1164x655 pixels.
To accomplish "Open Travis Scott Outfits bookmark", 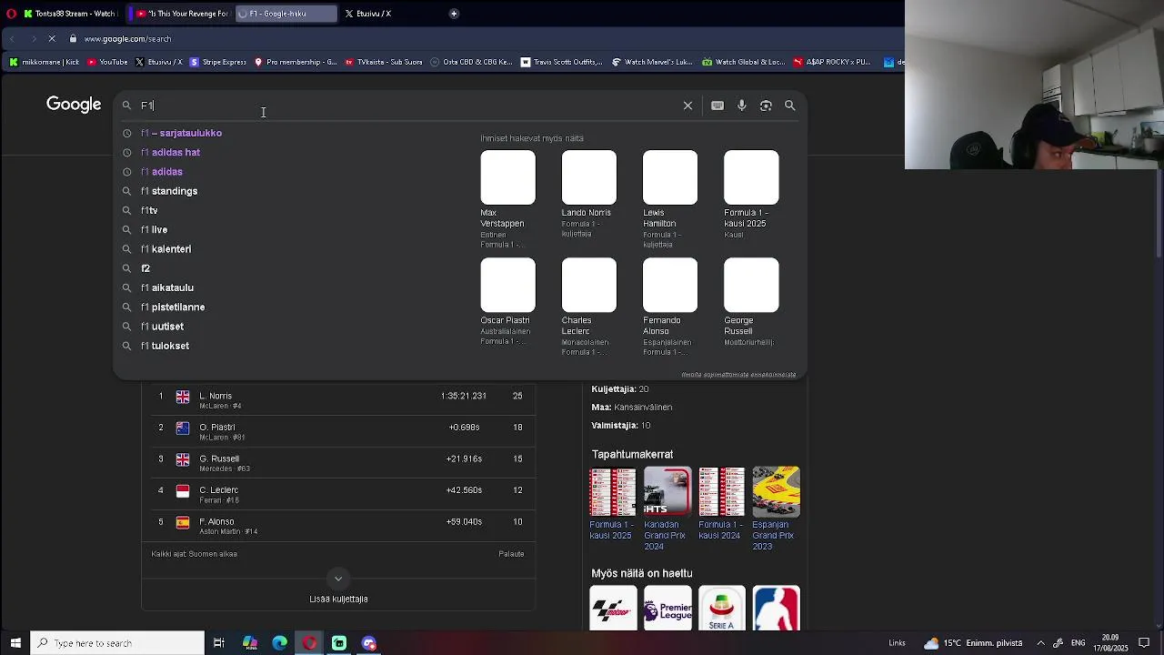I will pos(561,62).
